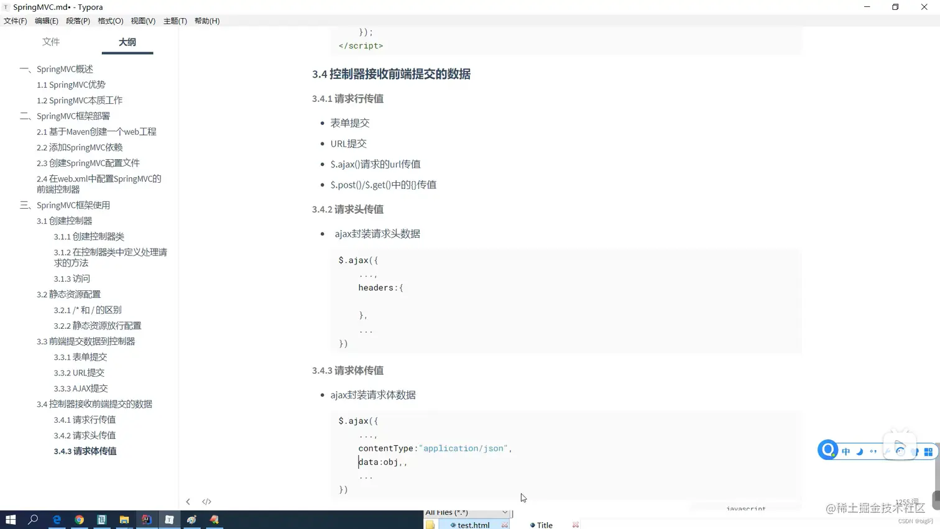Viewport: 940px width, 529px height.
Task: Jump to 二、SpringMVC框架部署 outline heading
Action: [x=65, y=116]
